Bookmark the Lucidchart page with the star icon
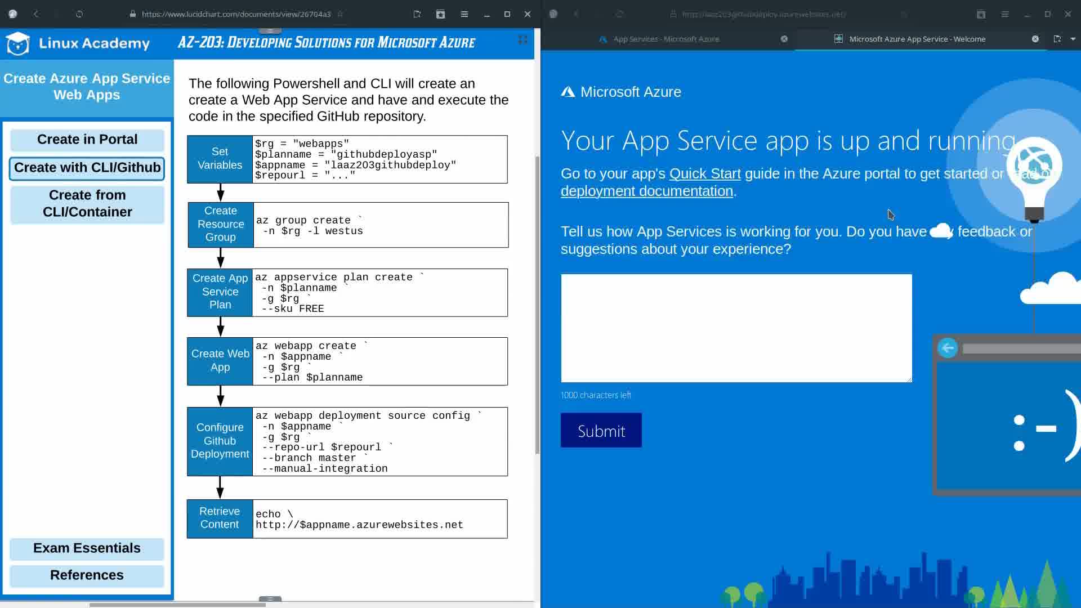 point(340,14)
